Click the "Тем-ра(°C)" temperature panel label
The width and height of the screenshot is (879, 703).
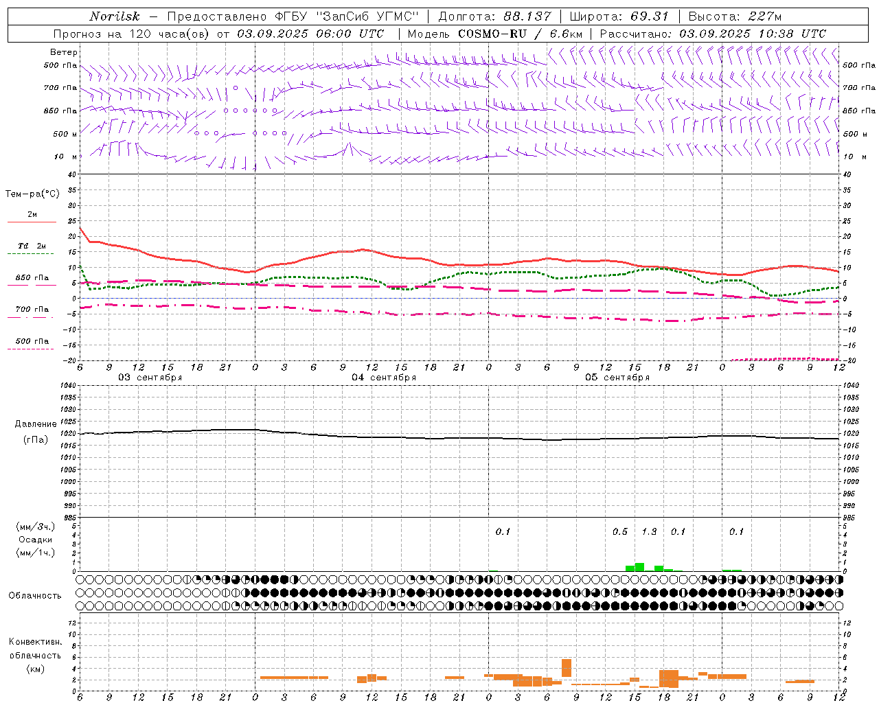[x=32, y=194]
